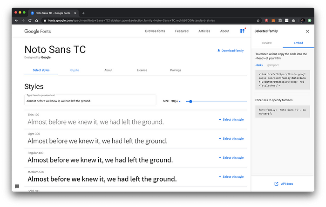Switch to the Select styles tab
Viewport: 326px width, 207px height.
(x=41, y=70)
